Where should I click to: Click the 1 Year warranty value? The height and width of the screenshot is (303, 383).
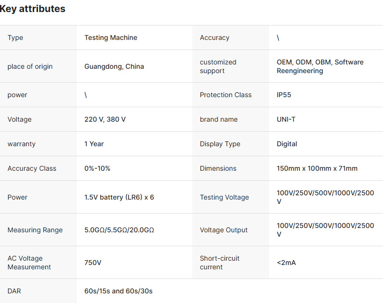pyautogui.click(x=94, y=144)
